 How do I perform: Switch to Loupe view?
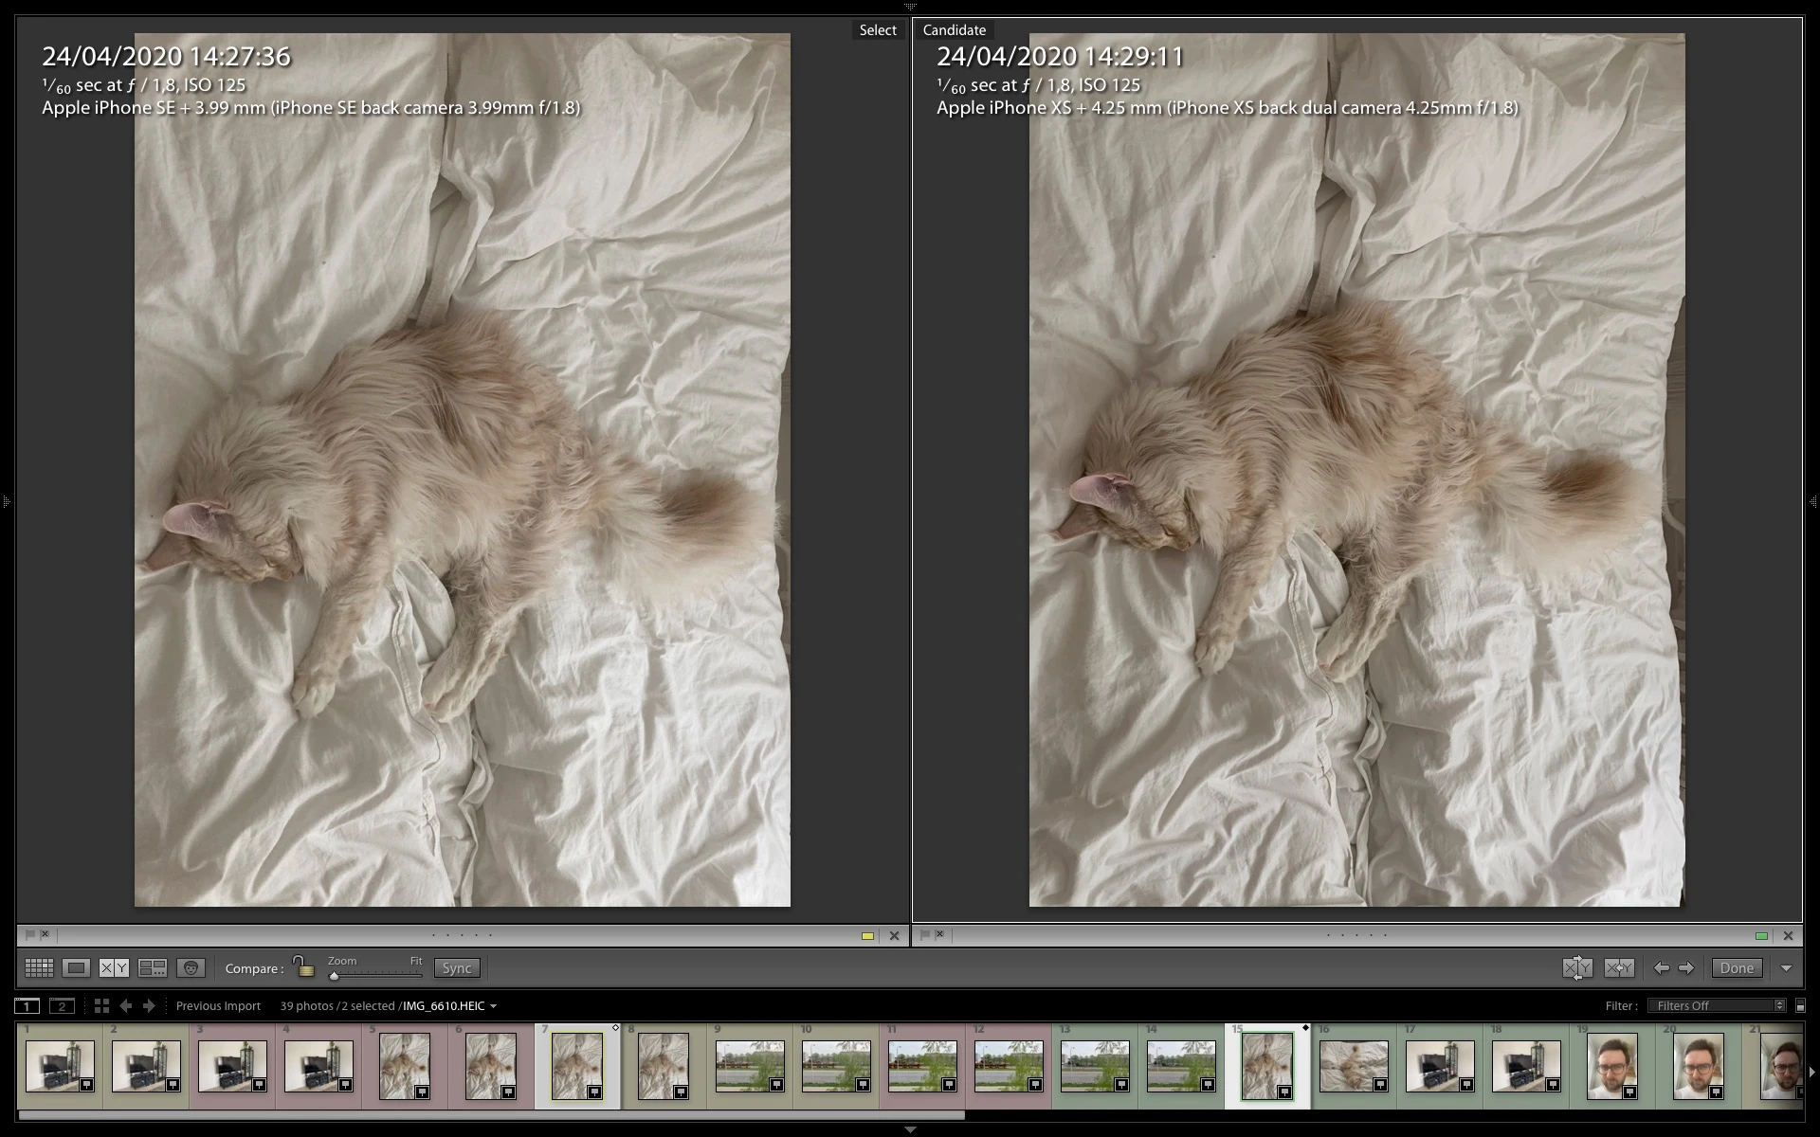point(77,967)
